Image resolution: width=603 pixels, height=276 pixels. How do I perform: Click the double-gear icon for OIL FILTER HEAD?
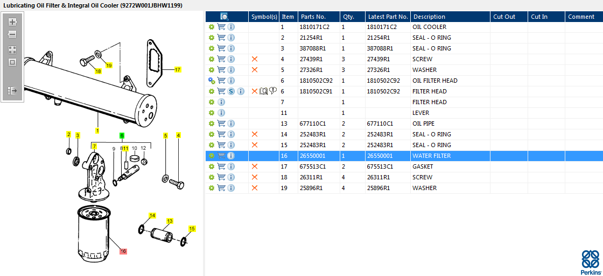(212, 81)
